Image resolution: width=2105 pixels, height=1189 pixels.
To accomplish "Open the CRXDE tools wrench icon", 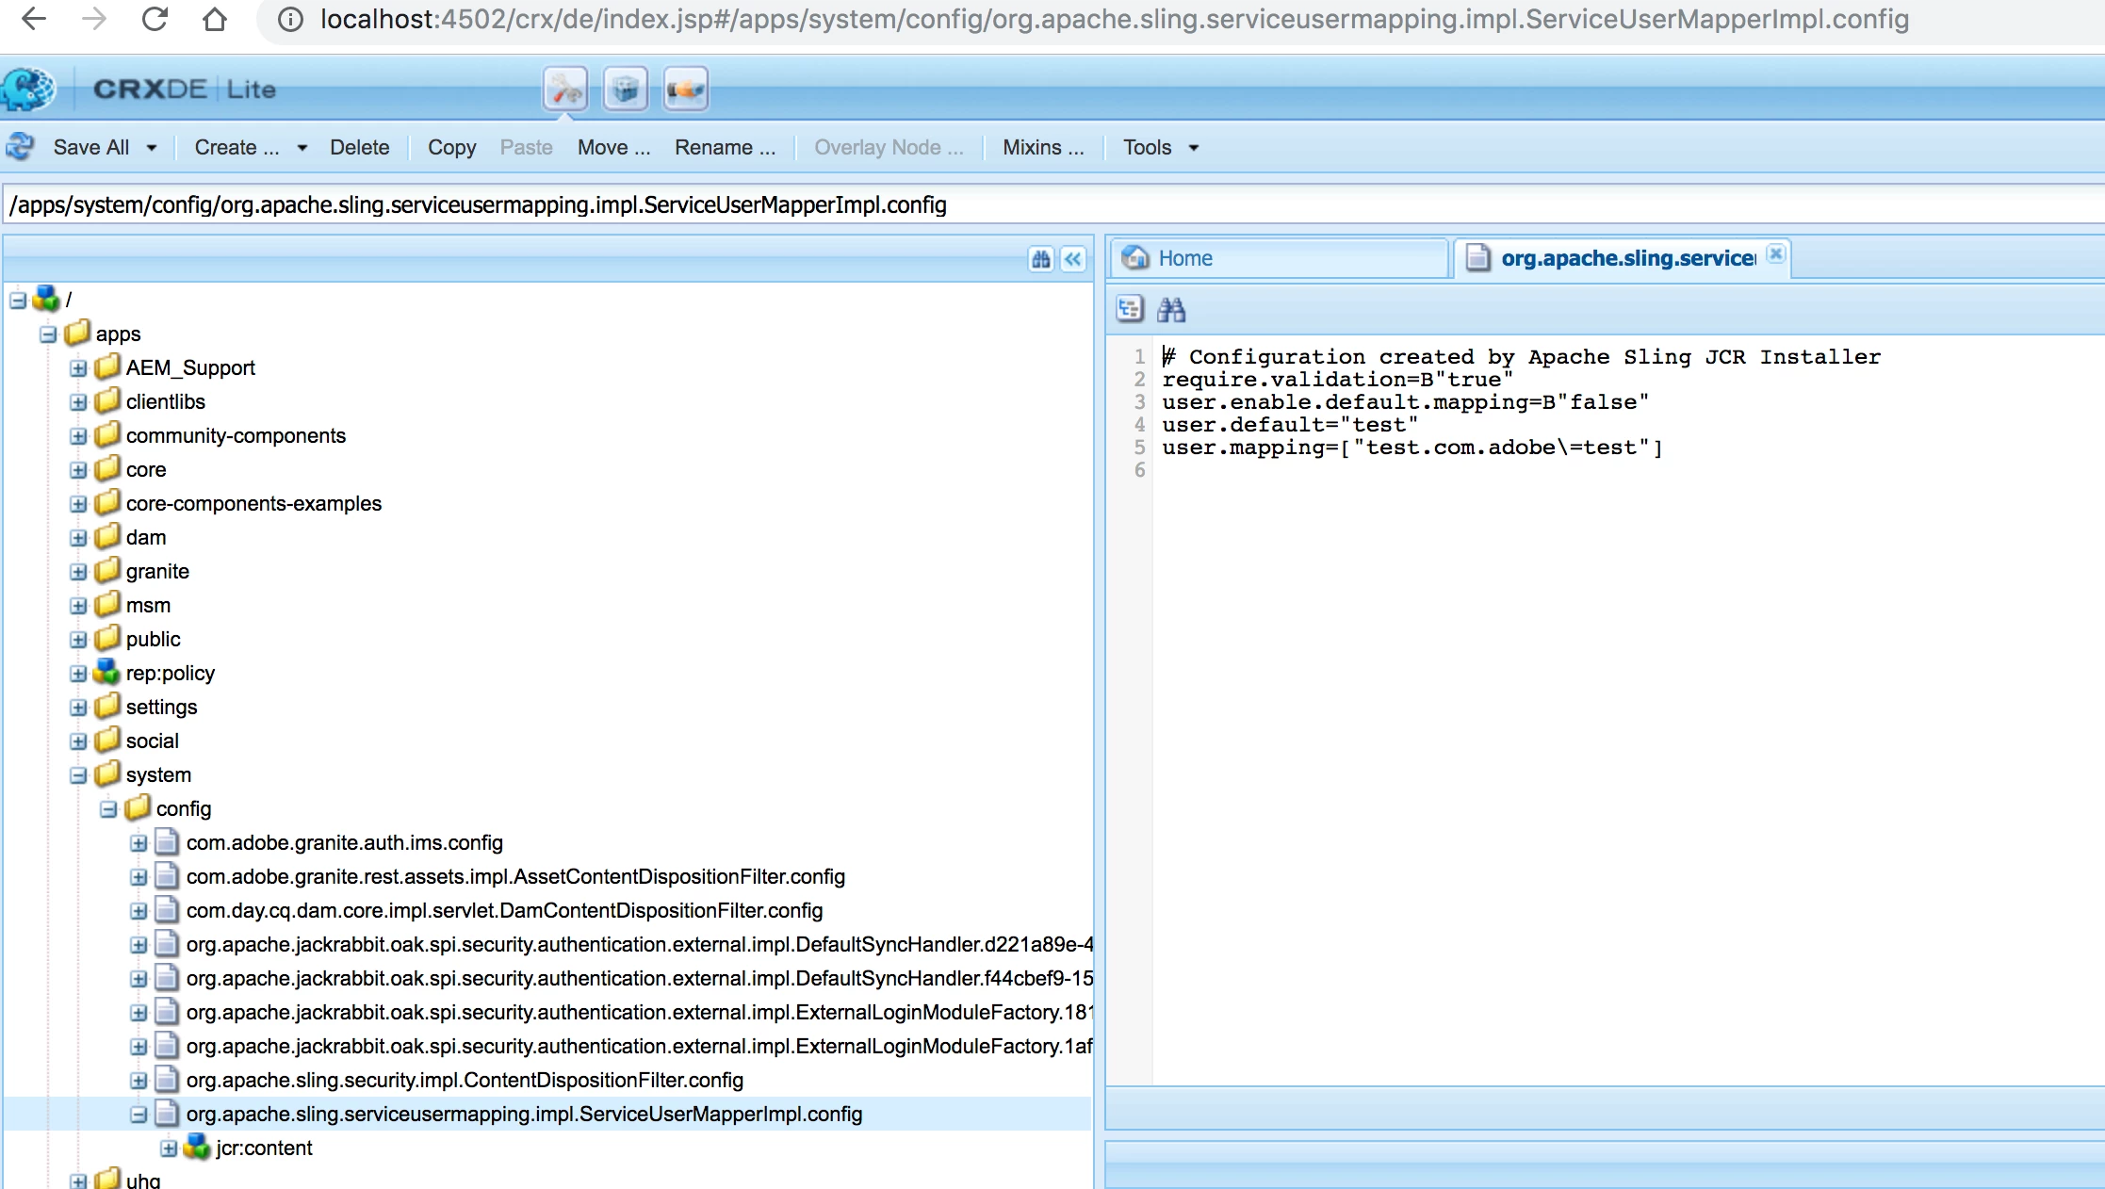I will coord(565,90).
